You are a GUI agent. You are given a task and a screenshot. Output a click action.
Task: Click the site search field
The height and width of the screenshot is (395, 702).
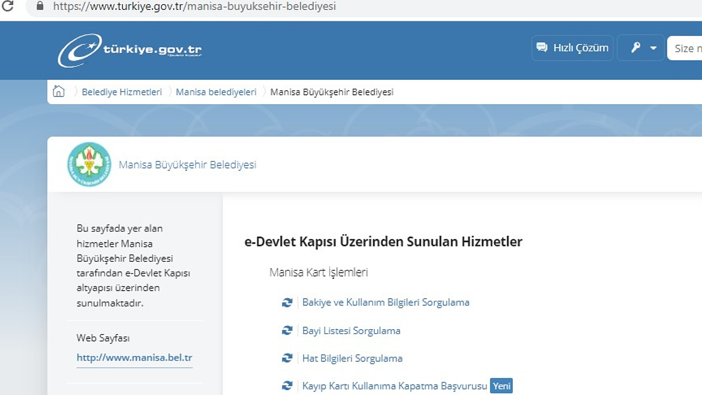[x=684, y=48]
